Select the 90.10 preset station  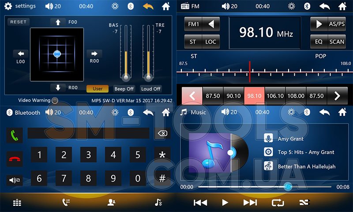tap(233, 96)
